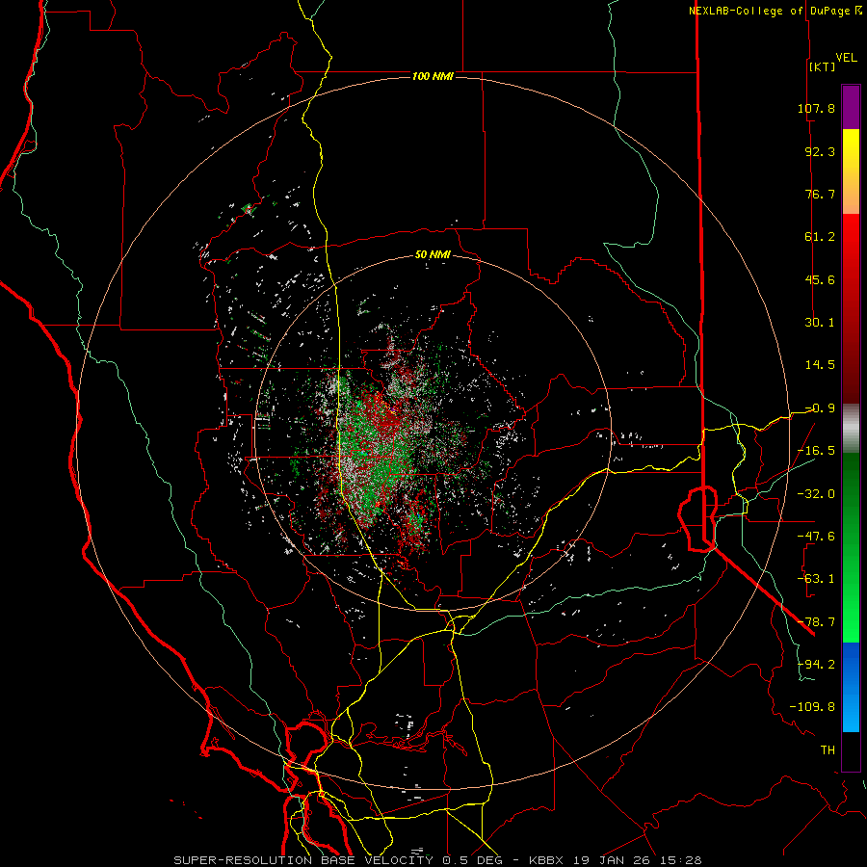Select the -109.8 scale value
The height and width of the screenshot is (867, 867).
812,707
